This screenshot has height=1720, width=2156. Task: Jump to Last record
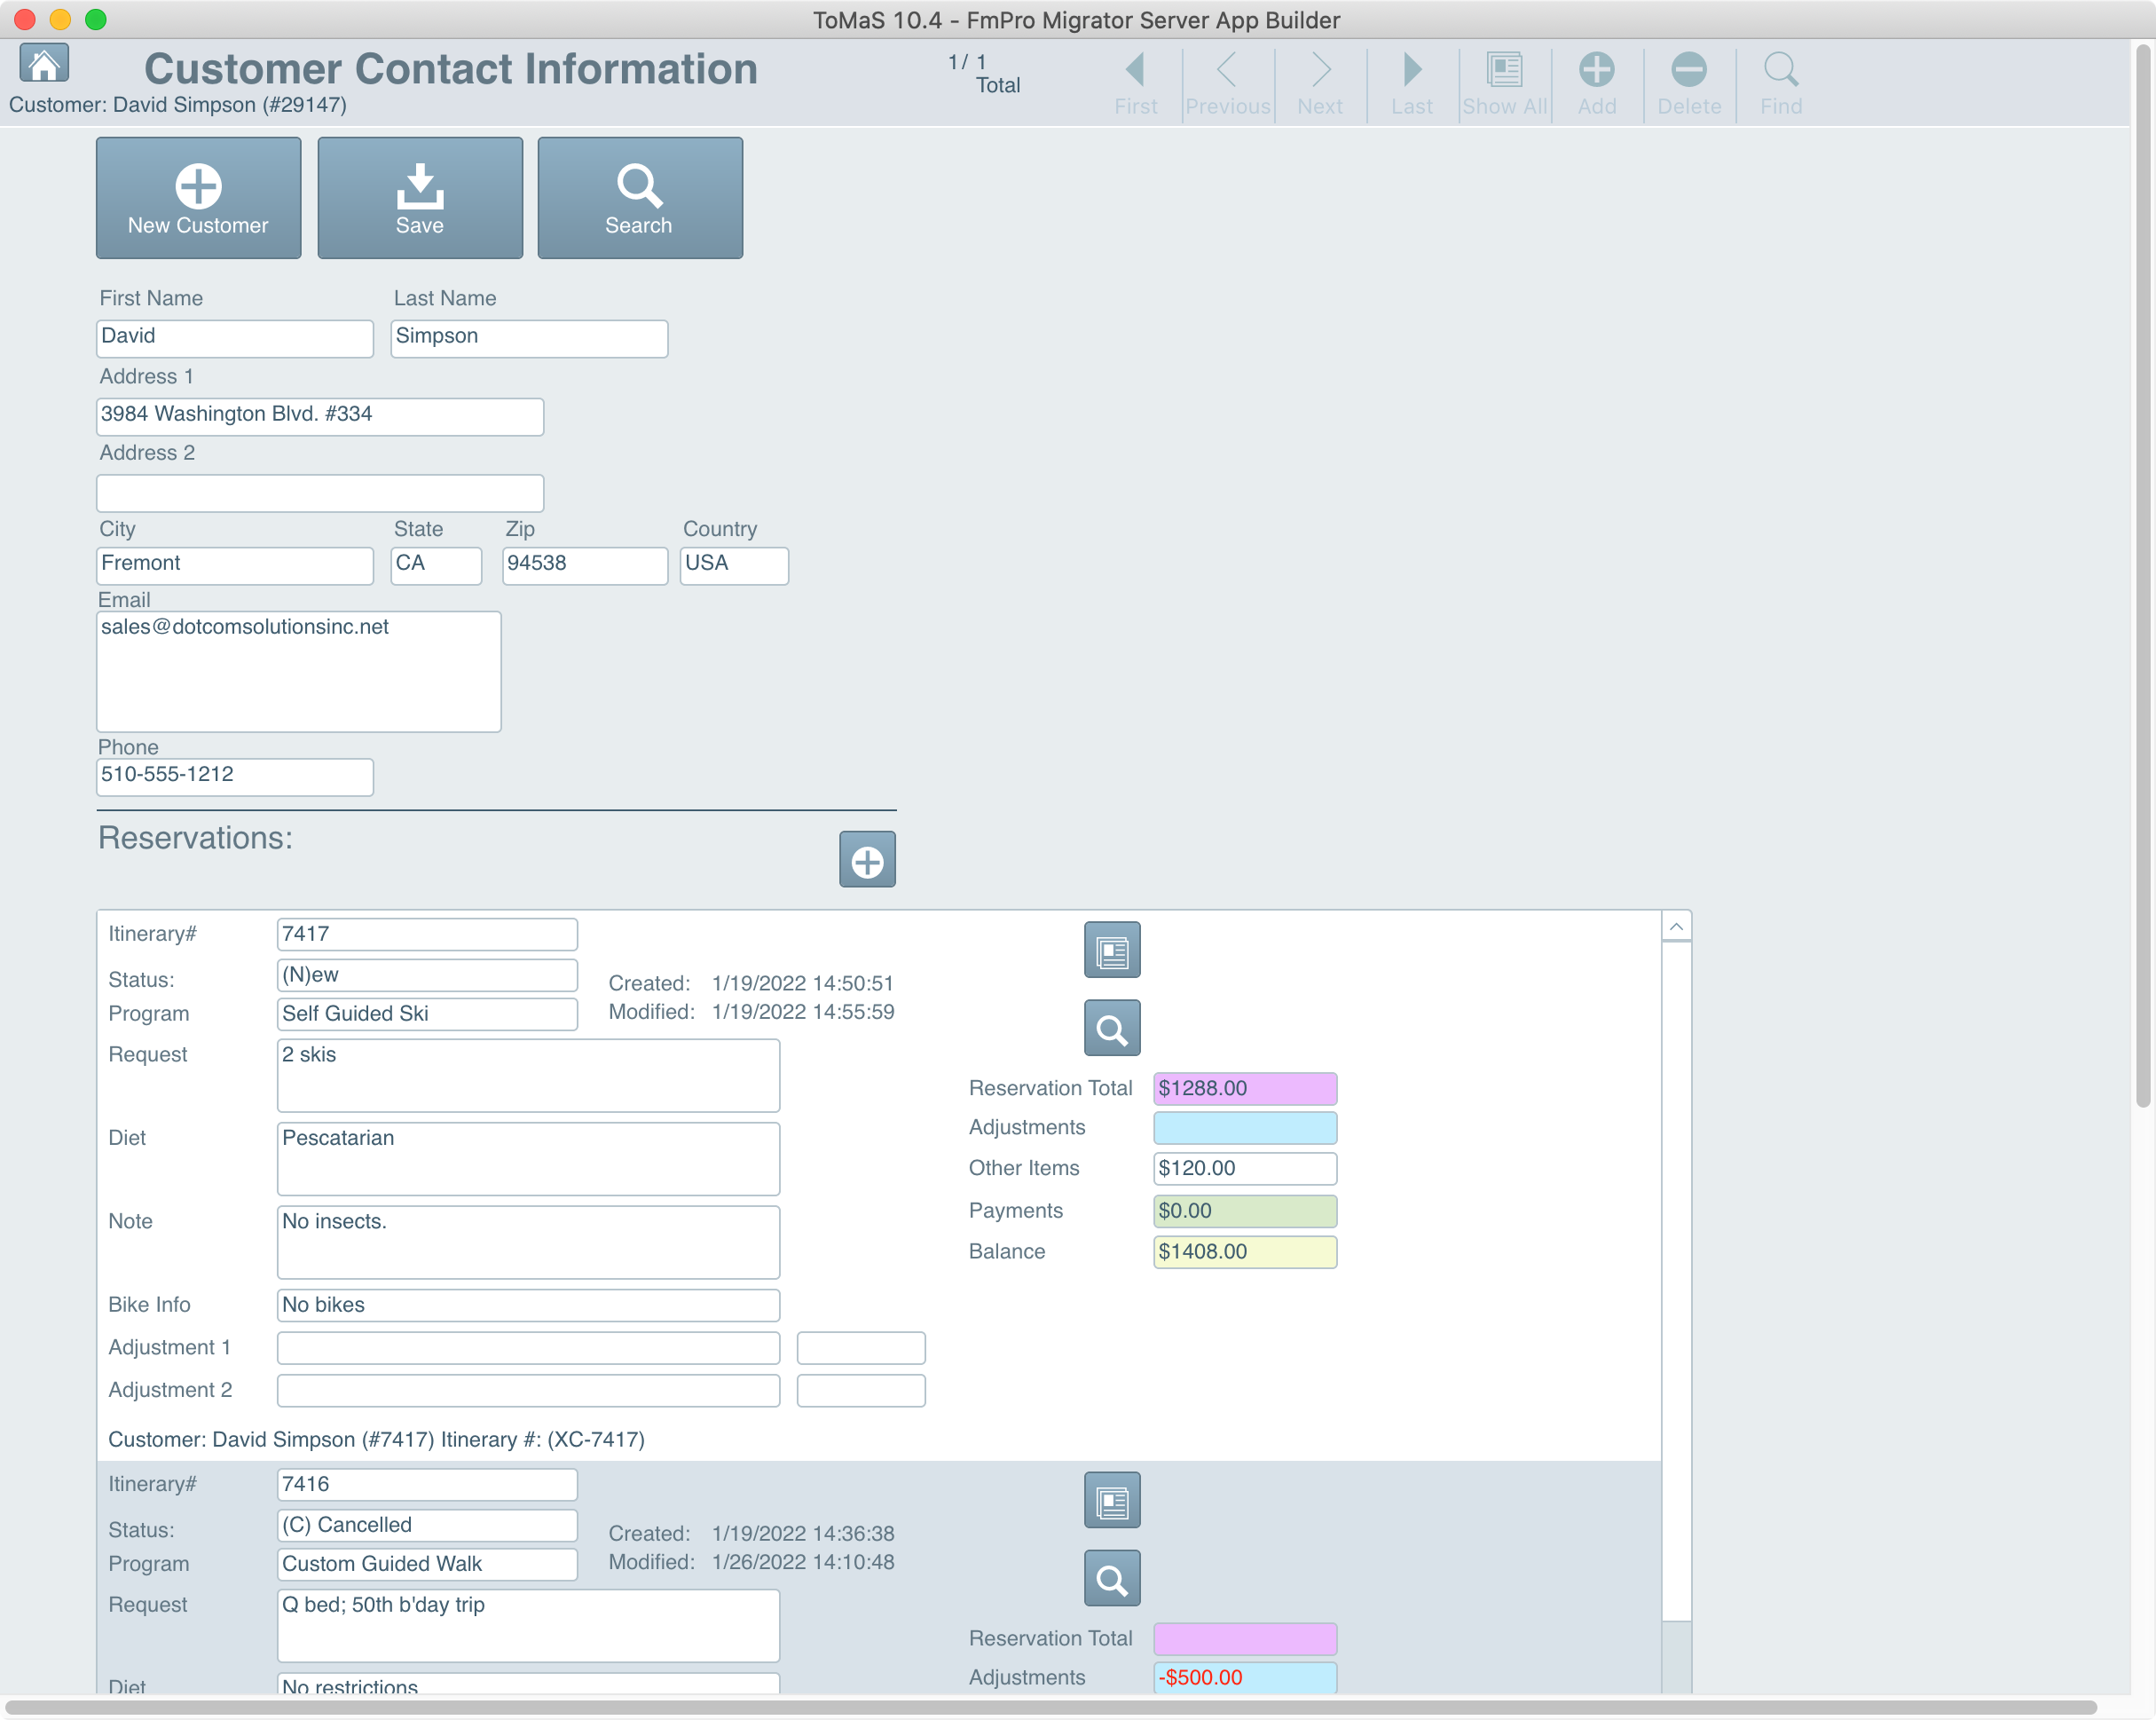1411,82
